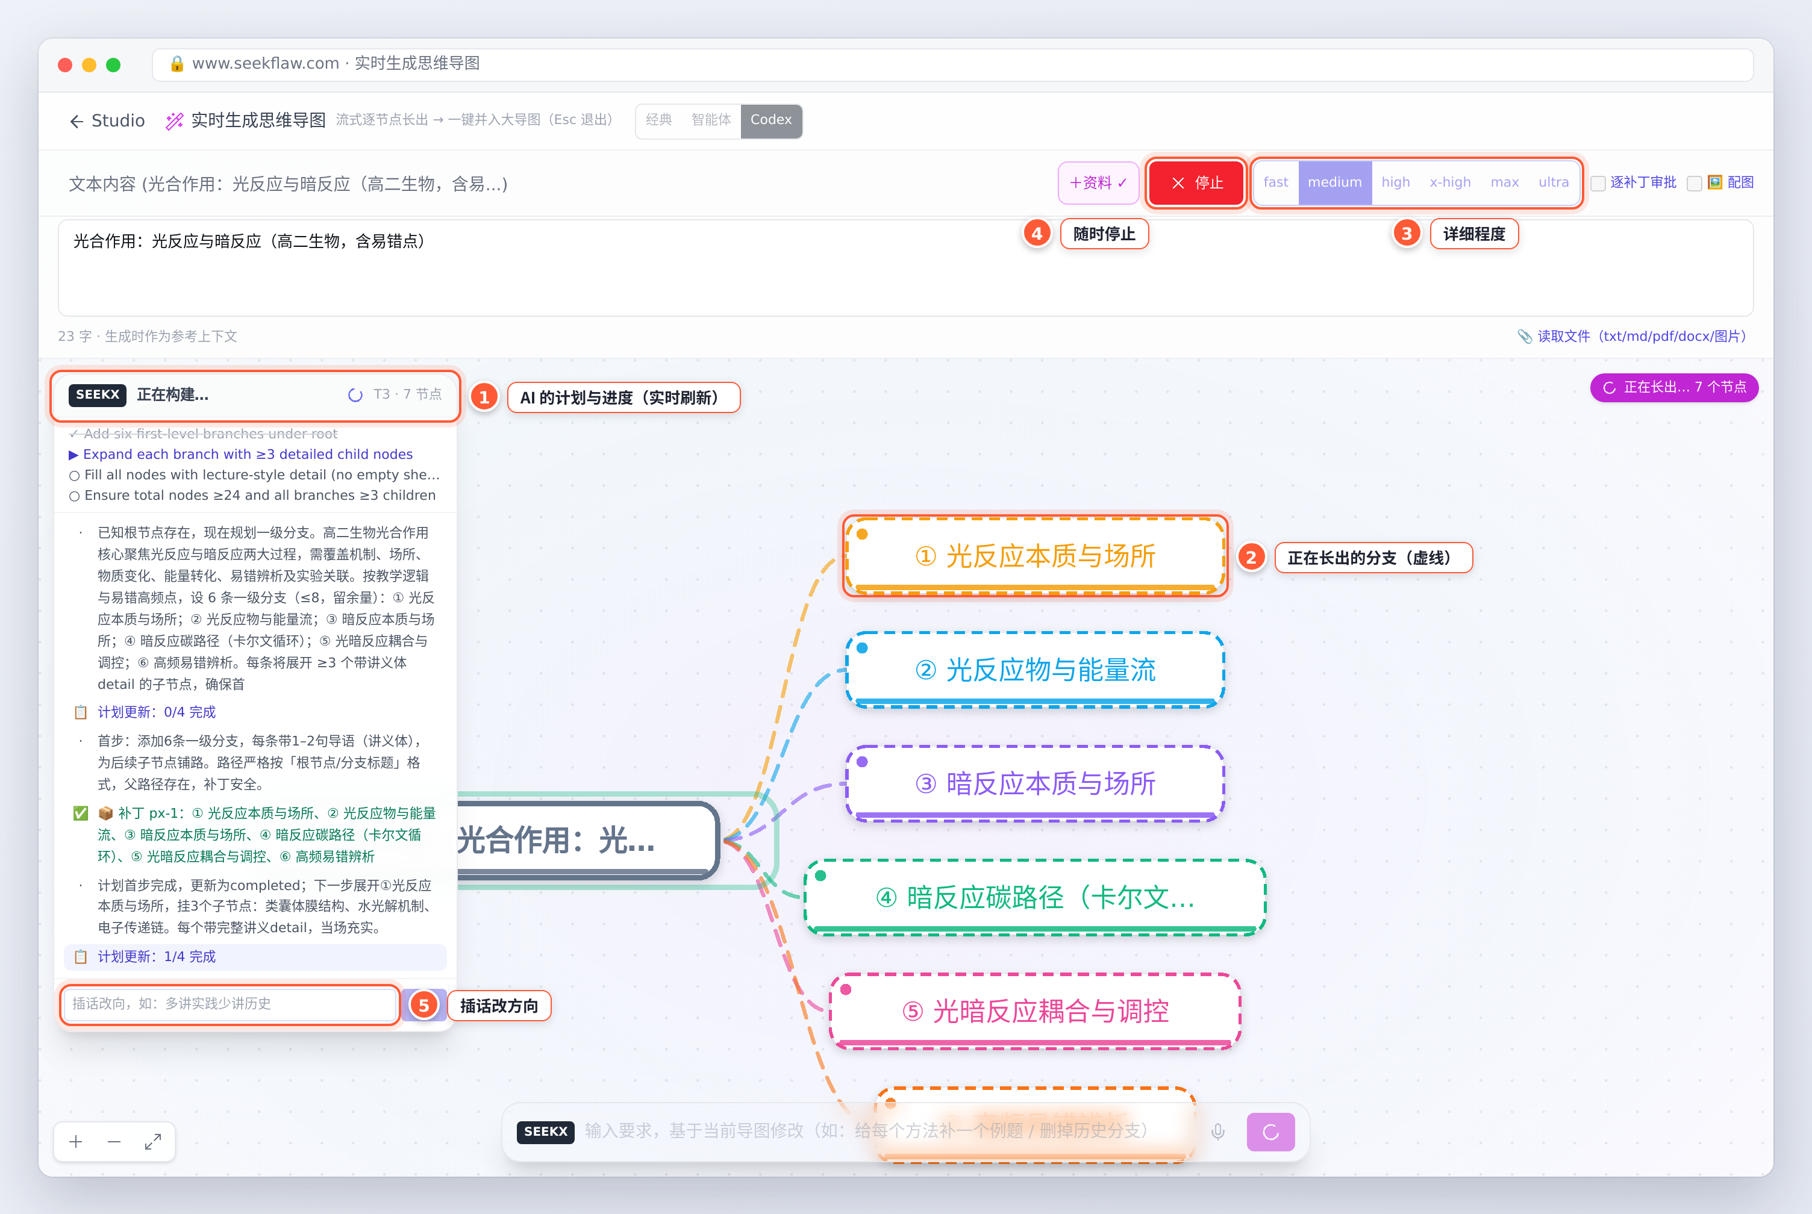
Task: Click the magic wand icon beside 实时生成思维导图
Action: (175, 121)
